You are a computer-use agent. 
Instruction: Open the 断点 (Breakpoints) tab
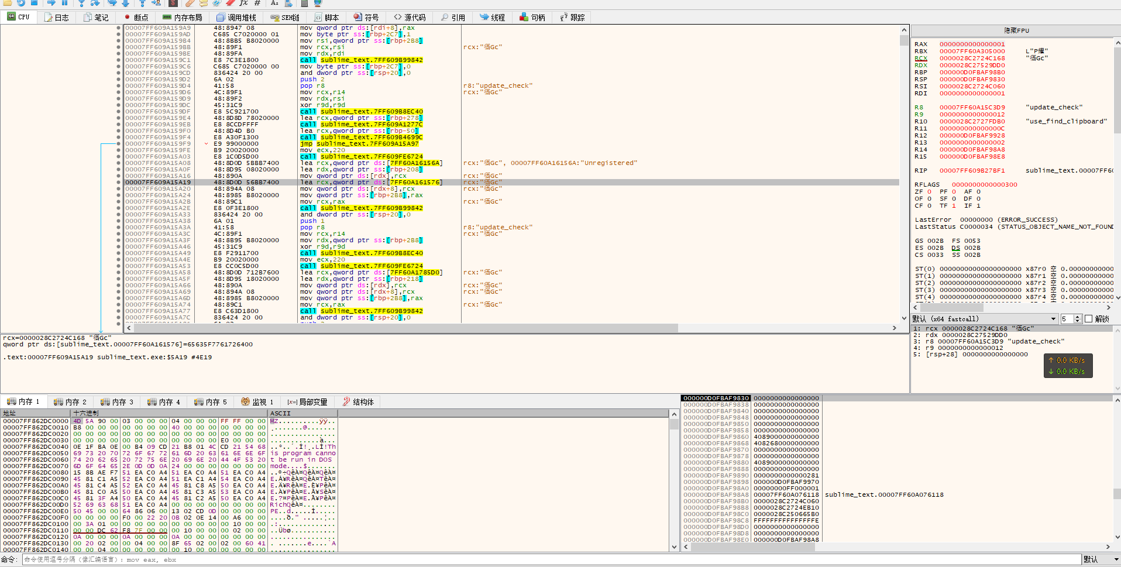136,18
